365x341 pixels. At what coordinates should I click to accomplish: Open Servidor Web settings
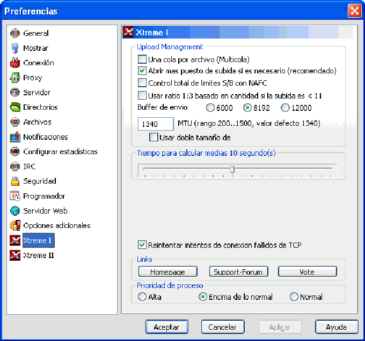click(45, 211)
